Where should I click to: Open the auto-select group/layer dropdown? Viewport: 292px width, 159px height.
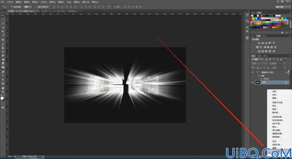(27, 7)
